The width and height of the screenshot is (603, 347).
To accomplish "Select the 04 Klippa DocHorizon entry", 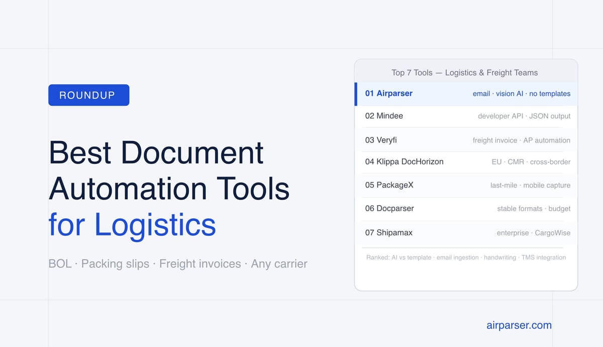I will pos(405,162).
